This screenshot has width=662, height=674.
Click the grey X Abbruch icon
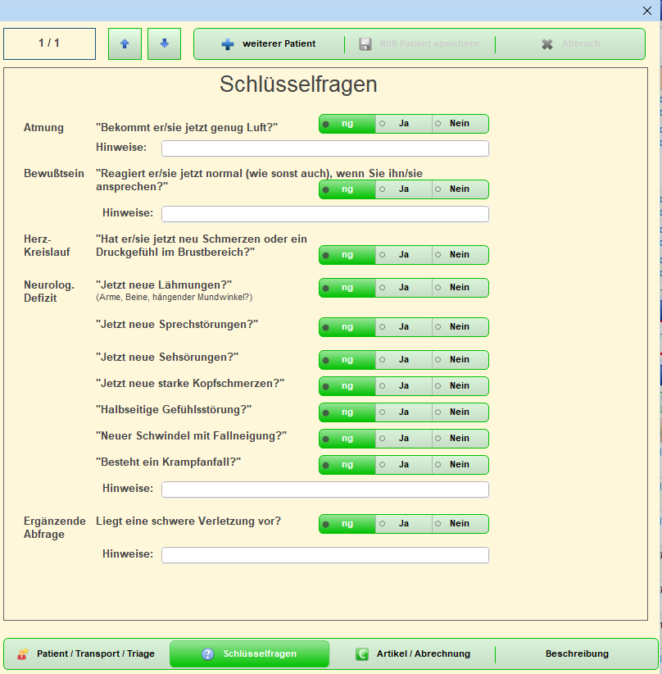click(547, 44)
